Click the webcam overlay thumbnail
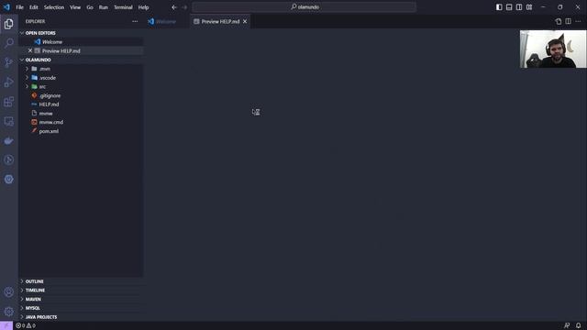 pos(553,49)
